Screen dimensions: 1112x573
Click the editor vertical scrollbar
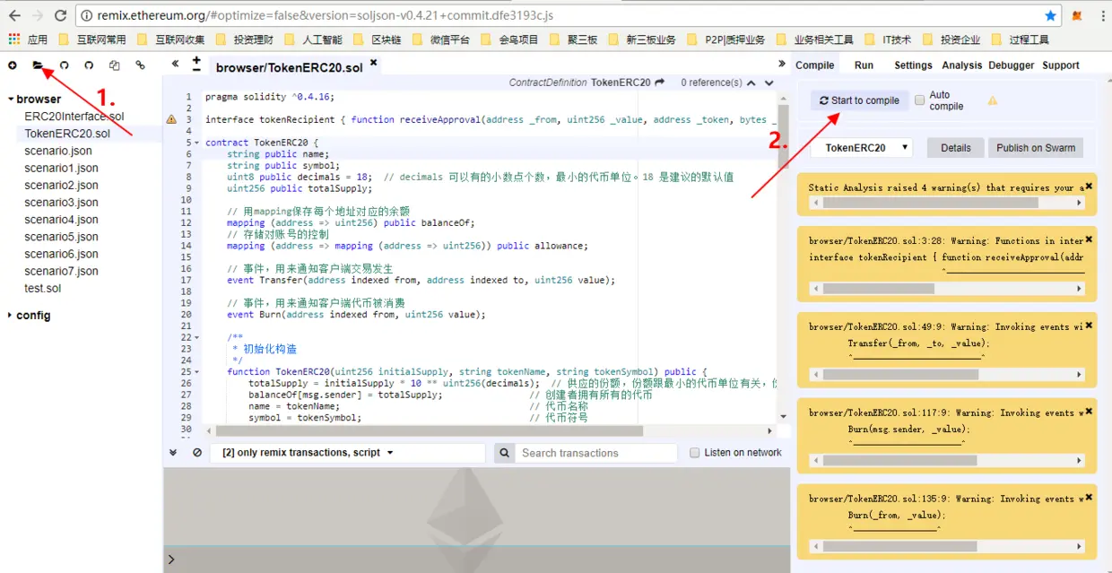[x=783, y=136]
